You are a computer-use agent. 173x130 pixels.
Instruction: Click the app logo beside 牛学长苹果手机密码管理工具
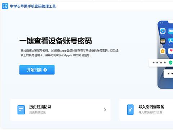[x=5, y=6]
